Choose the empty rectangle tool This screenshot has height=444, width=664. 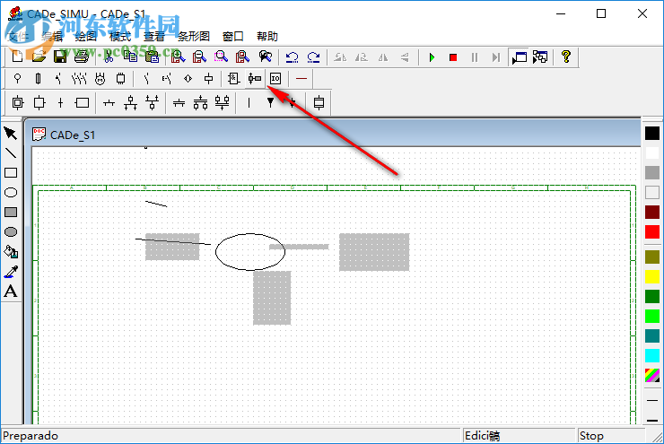11,173
